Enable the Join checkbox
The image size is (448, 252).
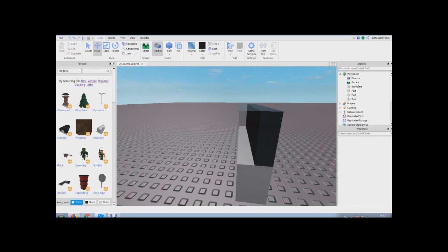tap(124, 54)
